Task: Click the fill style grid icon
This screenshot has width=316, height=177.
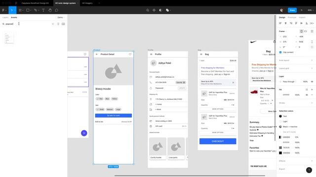Action: point(307,89)
